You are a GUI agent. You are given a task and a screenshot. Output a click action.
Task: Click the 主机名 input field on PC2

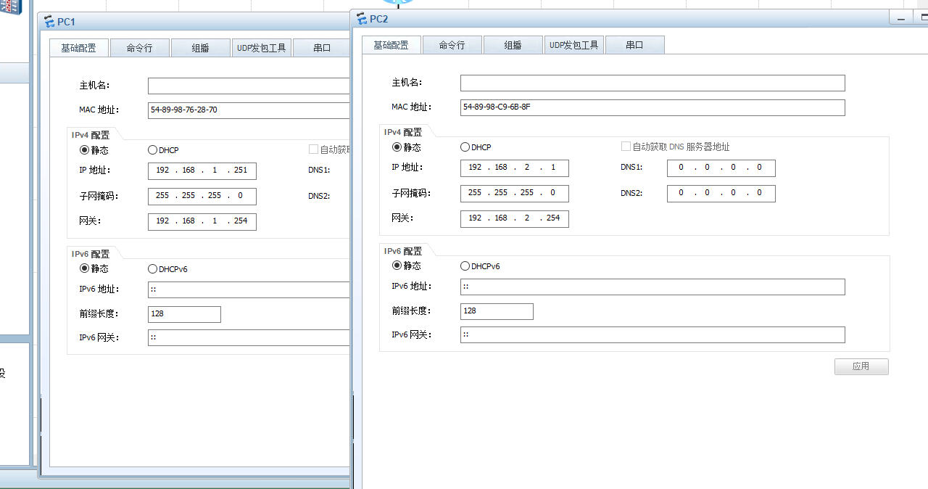[652, 83]
